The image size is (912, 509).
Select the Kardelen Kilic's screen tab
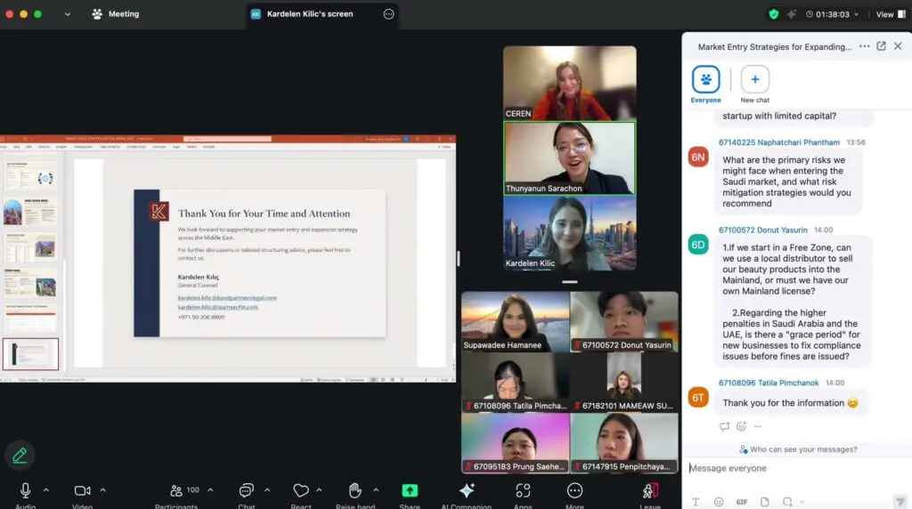coord(309,14)
